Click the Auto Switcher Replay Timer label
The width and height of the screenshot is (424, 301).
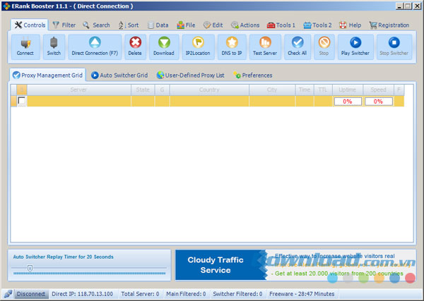coord(64,257)
